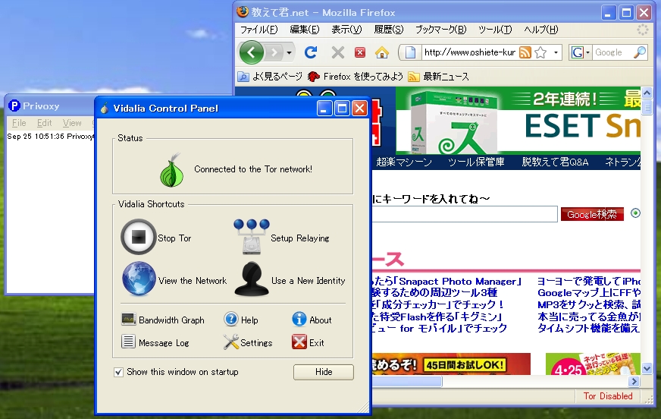Open Setup Relaying in Vidalia
The height and width of the screenshot is (419, 661).
(281, 237)
